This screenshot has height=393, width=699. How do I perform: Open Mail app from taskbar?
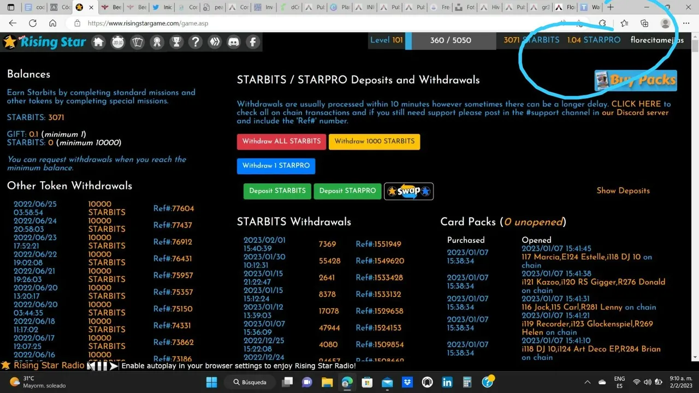pyautogui.click(x=387, y=382)
